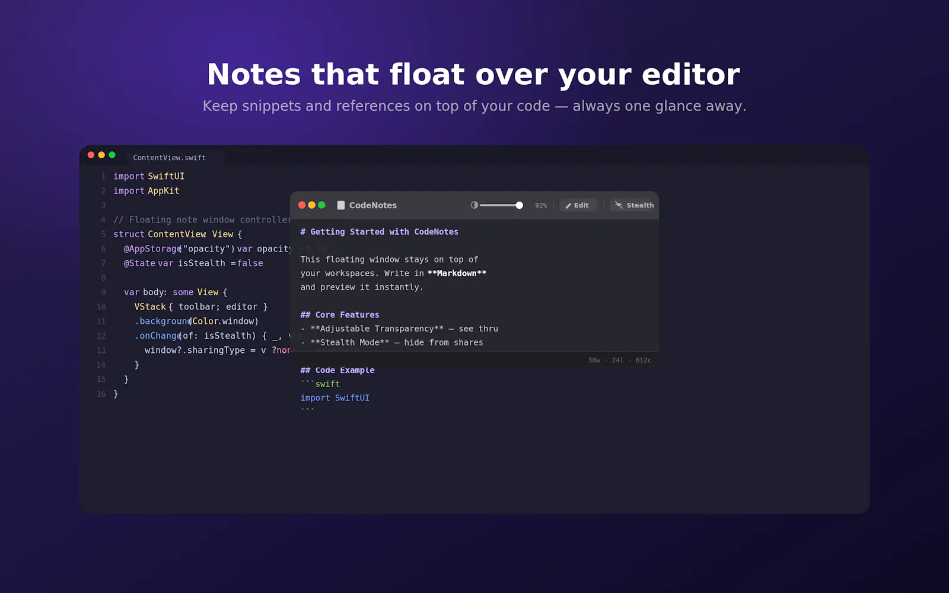This screenshot has height=593, width=949.
Task: Click 'struct ContentView: View {' in the editor
Action: (178, 234)
